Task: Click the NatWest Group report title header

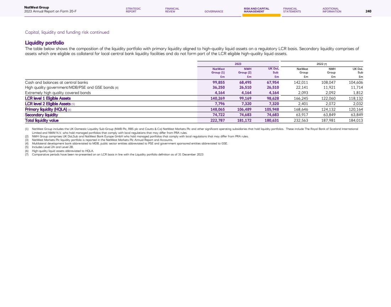Action: point(50,9)
